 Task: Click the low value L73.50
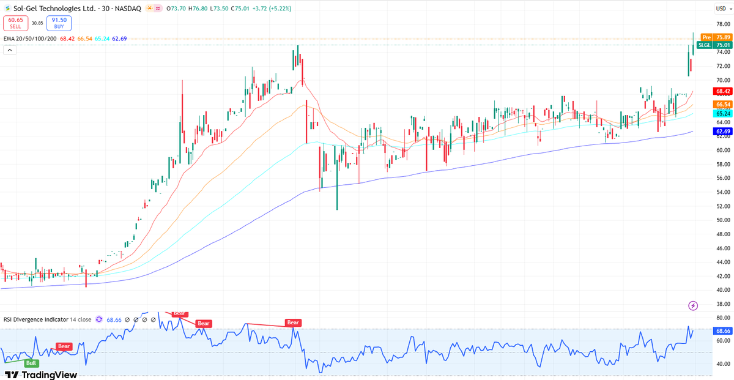(x=220, y=9)
